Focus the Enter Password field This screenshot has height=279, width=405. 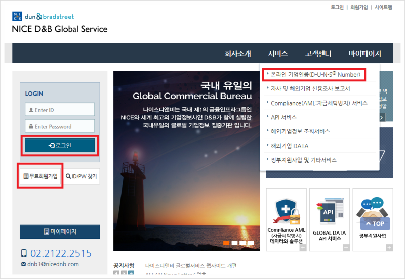[x=60, y=126]
